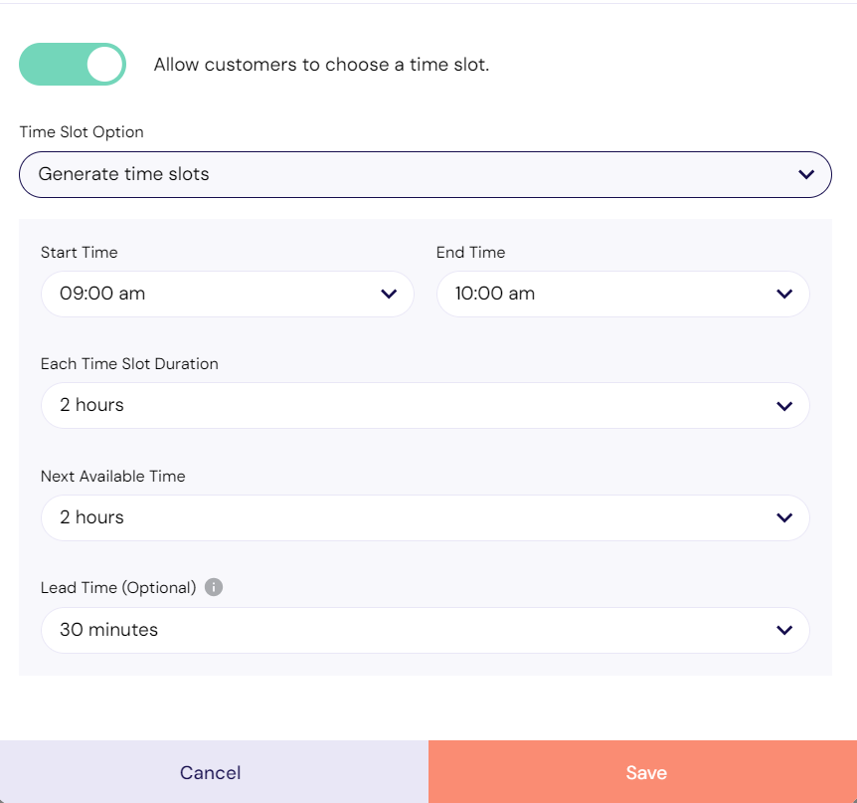Click the Time Slot Option label

pos(82,131)
